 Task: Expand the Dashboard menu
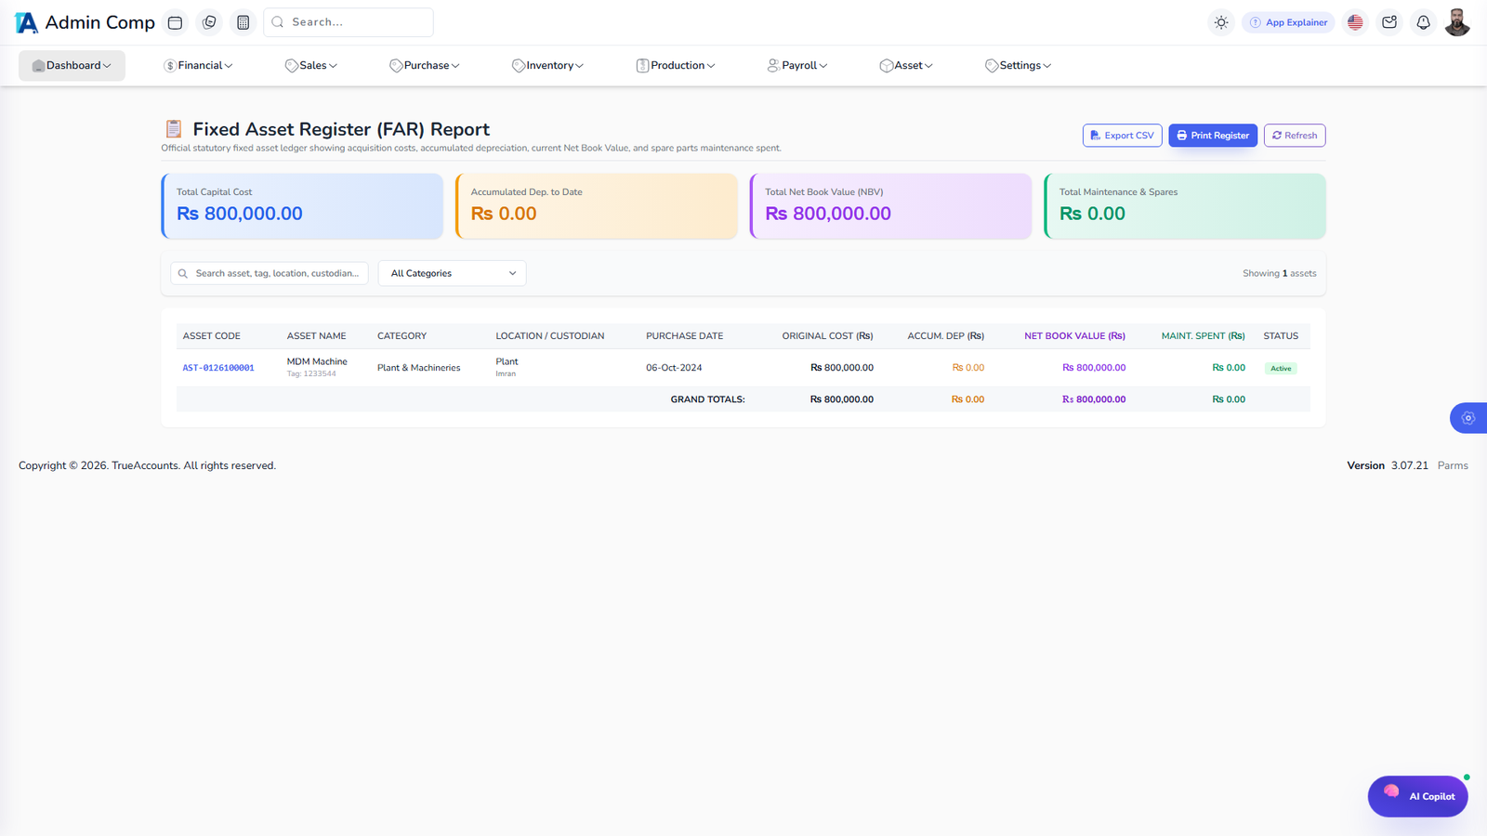(x=72, y=65)
